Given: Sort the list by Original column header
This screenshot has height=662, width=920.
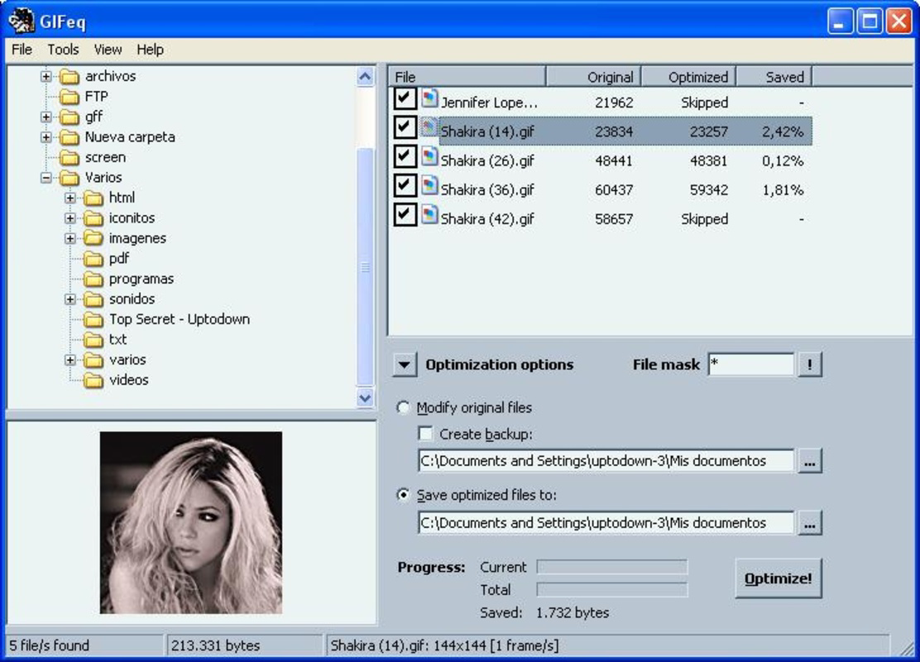Looking at the screenshot, I should tap(593, 77).
